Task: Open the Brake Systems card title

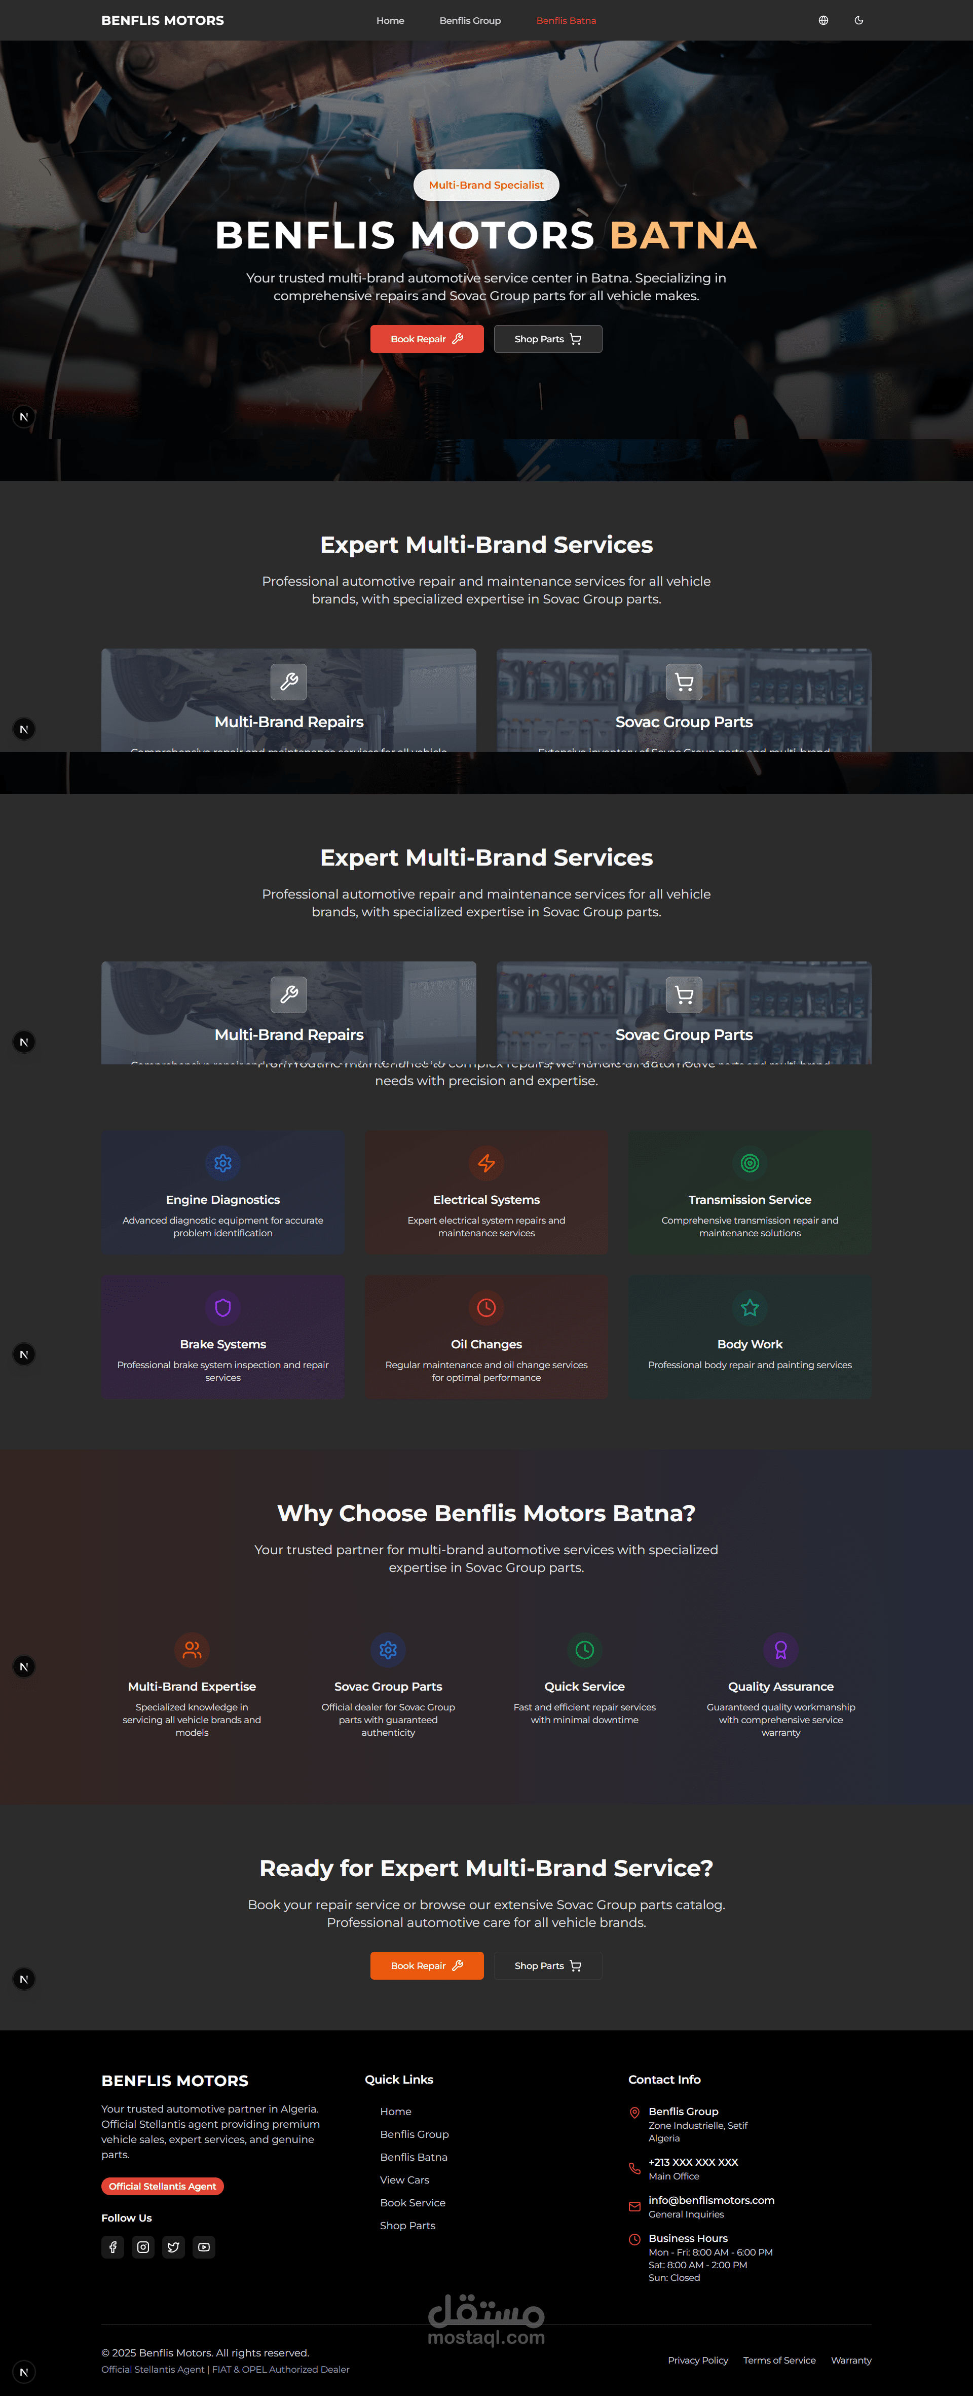Action: [x=223, y=1344]
